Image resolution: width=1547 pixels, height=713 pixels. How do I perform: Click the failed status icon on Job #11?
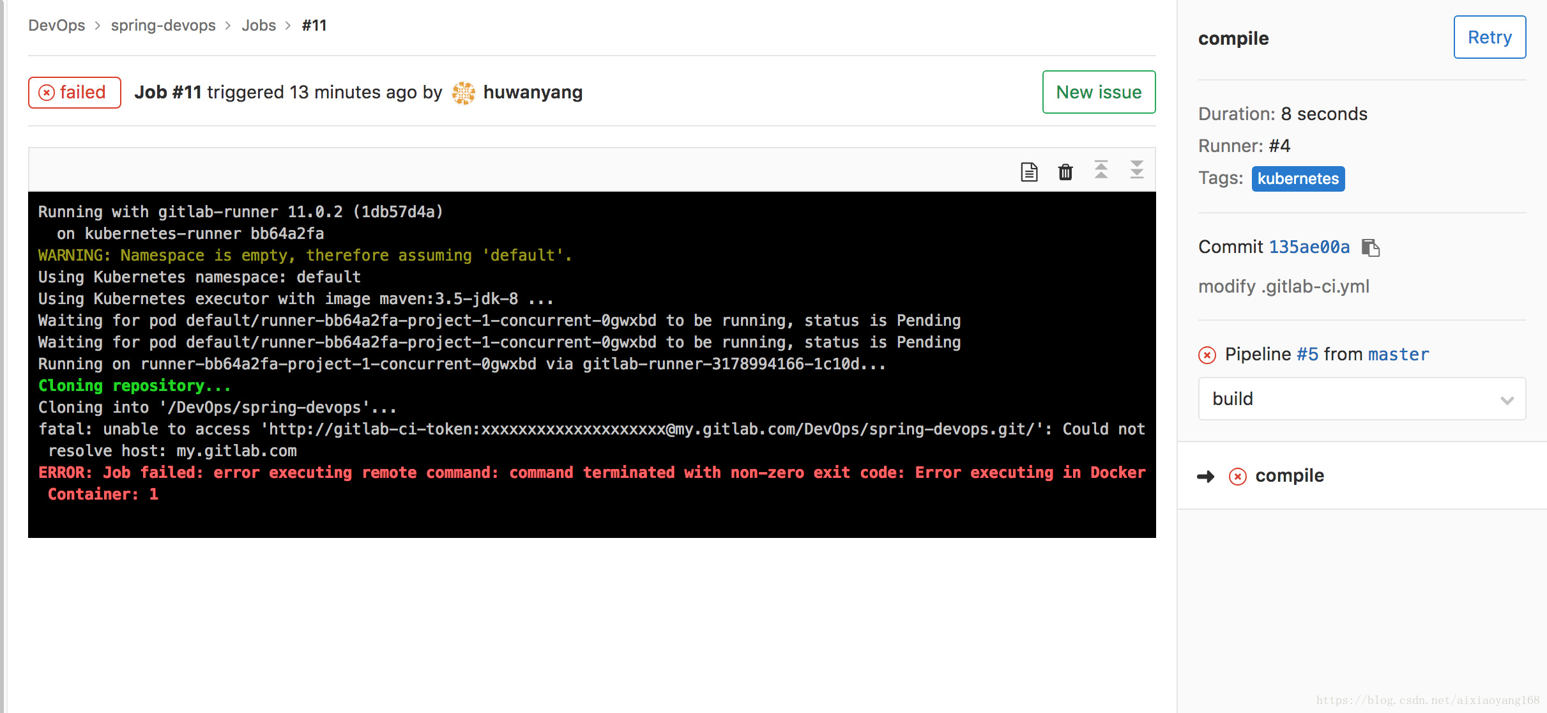47,92
